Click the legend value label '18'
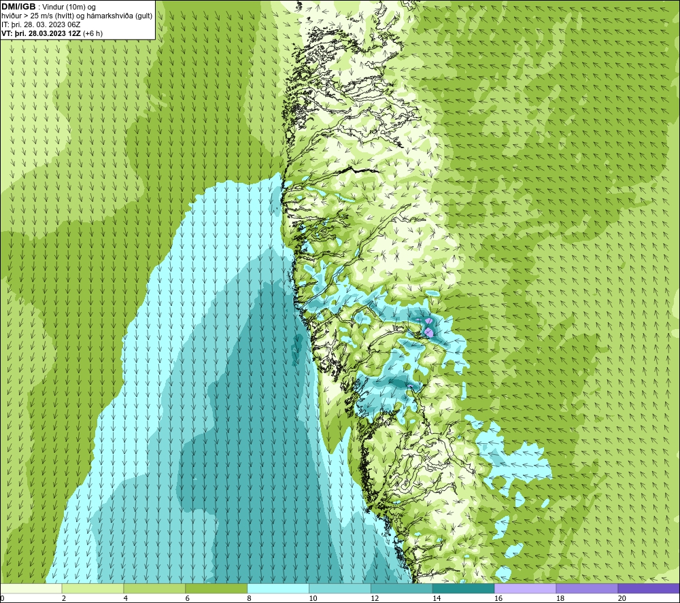The width and height of the screenshot is (680, 603). point(560,598)
